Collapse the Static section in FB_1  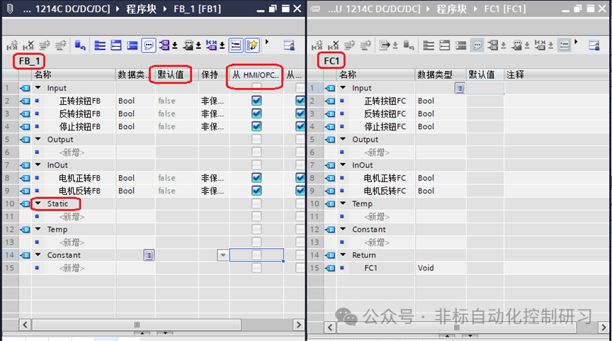coord(38,203)
